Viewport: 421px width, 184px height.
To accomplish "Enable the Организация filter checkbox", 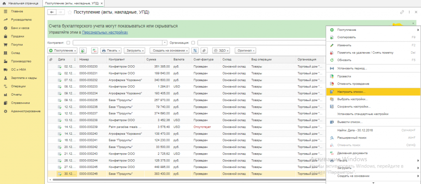I will (x=193, y=42).
